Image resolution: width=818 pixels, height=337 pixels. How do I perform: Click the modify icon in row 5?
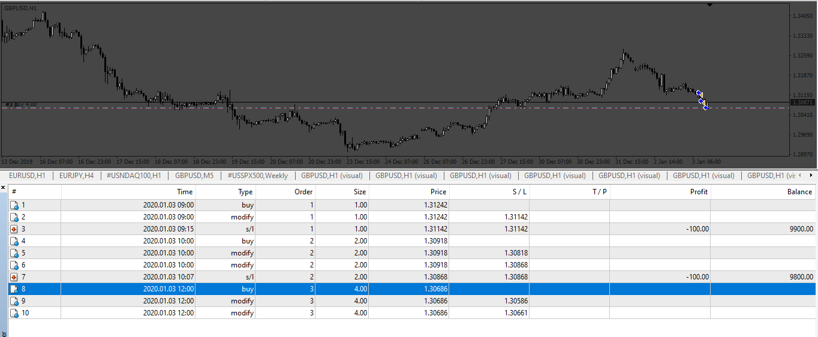(x=14, y=253)
